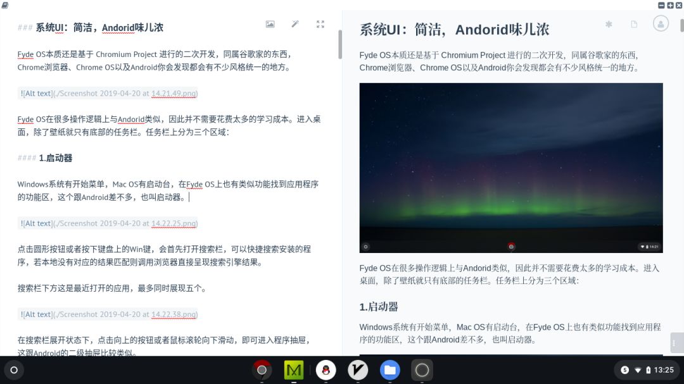Click the magic wand formatting icon
The width and height of the screenshot is (684, 384).
click(x=295, y=25)
